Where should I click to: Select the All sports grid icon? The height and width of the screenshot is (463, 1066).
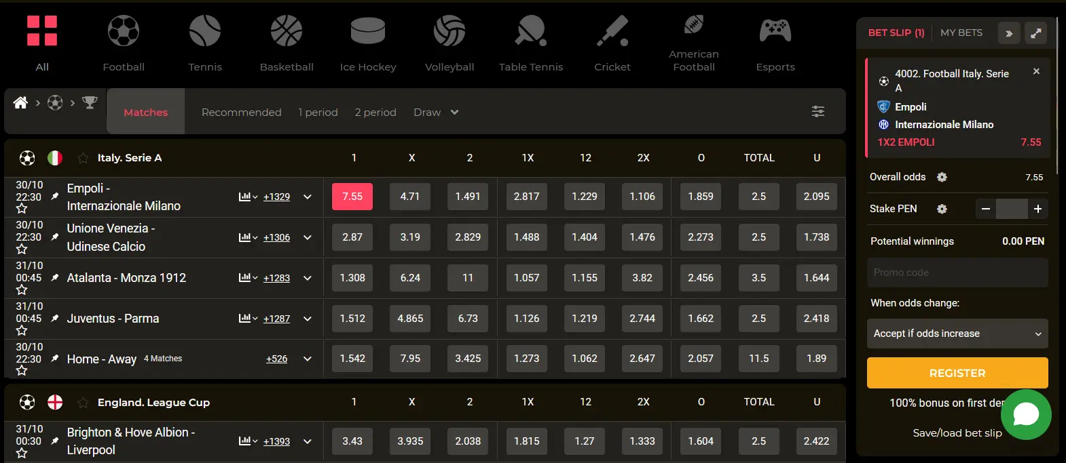tap(42, 31)
